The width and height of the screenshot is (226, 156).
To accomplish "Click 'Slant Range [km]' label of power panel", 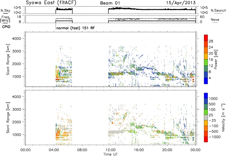I will [8, 59].
